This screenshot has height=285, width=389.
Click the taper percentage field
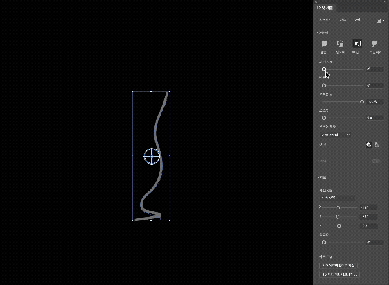point(375,101)
